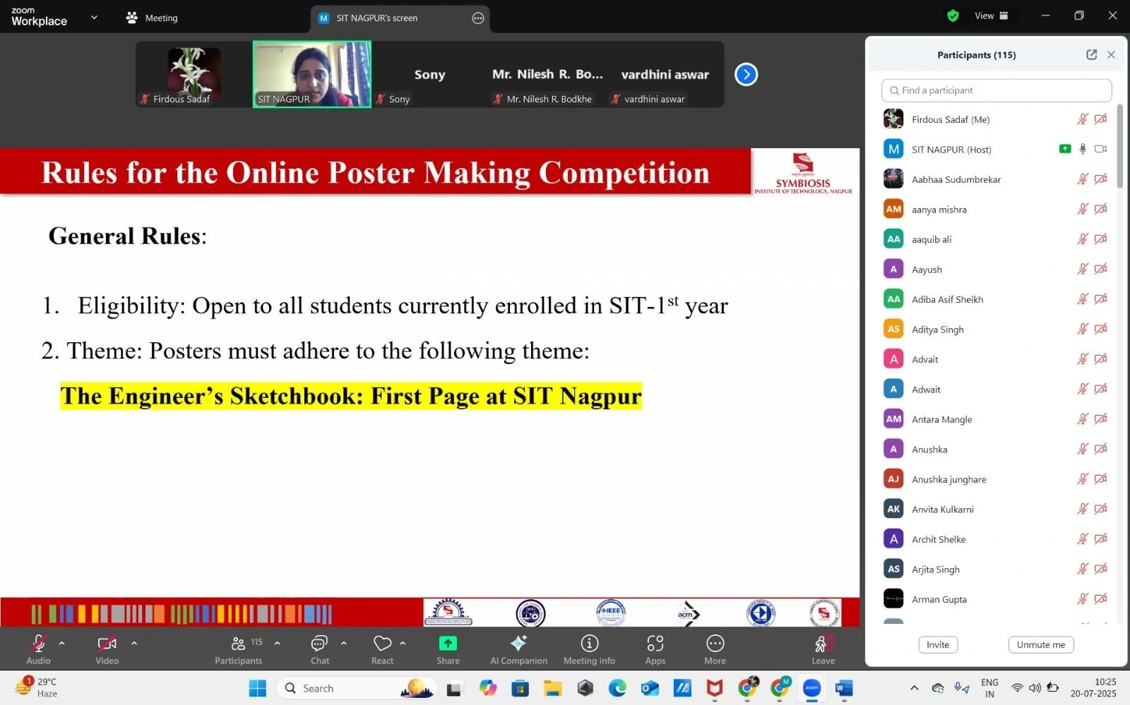Open the Zoom Workplace dropdown arrow
The image size is (1130, 705).
pyautogui.click(x=94, y=18)
